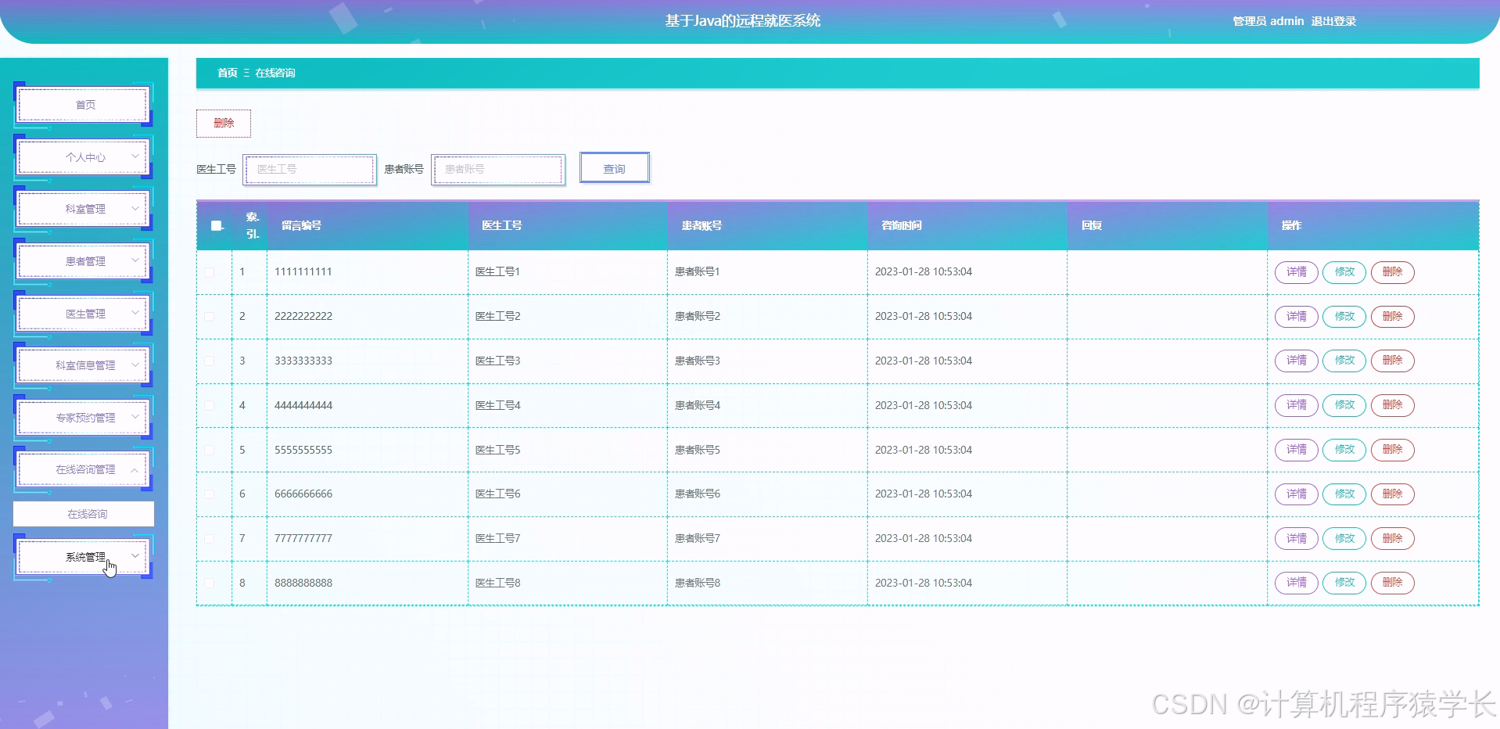Expand 患者管理 menu chevron
Screen dimensions: 1500x729
tap(135, 260)
